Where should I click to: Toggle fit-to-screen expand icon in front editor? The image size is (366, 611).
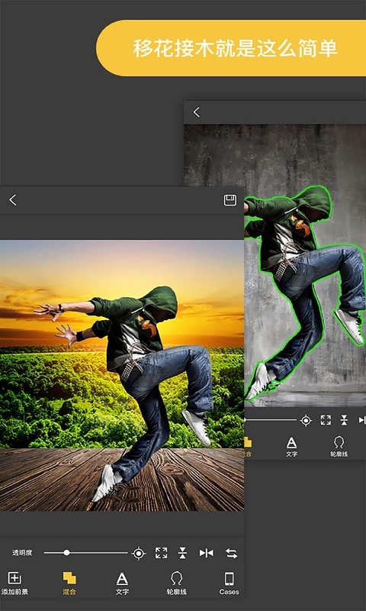coord(161,553)
